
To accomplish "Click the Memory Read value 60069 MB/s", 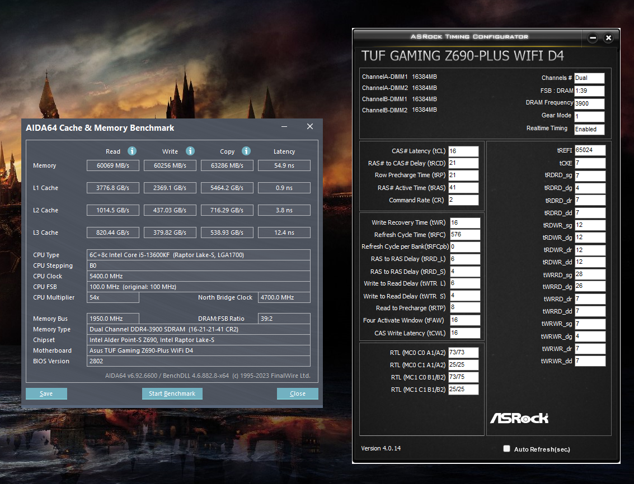I will coord(113,165).
